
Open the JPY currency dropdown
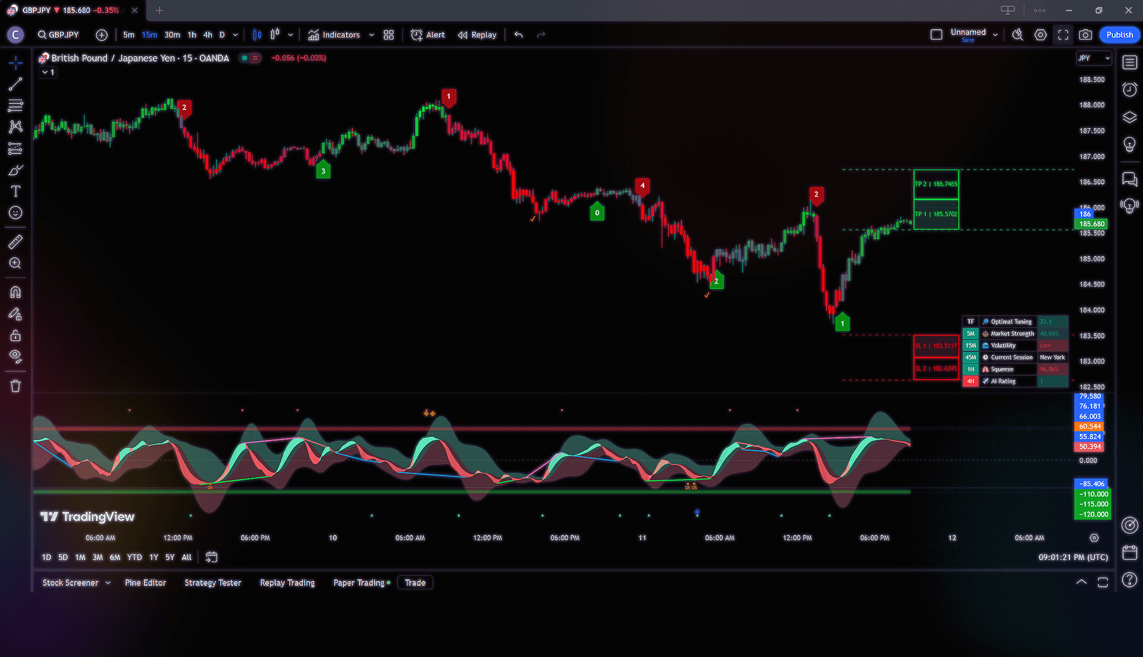coord(1094,58)
